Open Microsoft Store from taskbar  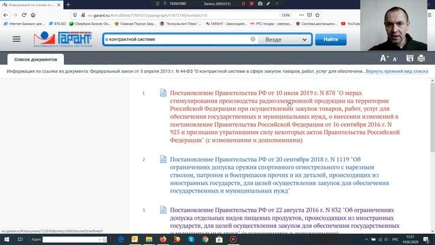(x=219, y=239)
